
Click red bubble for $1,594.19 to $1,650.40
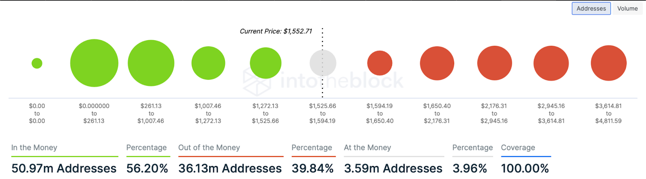[380, 63]
